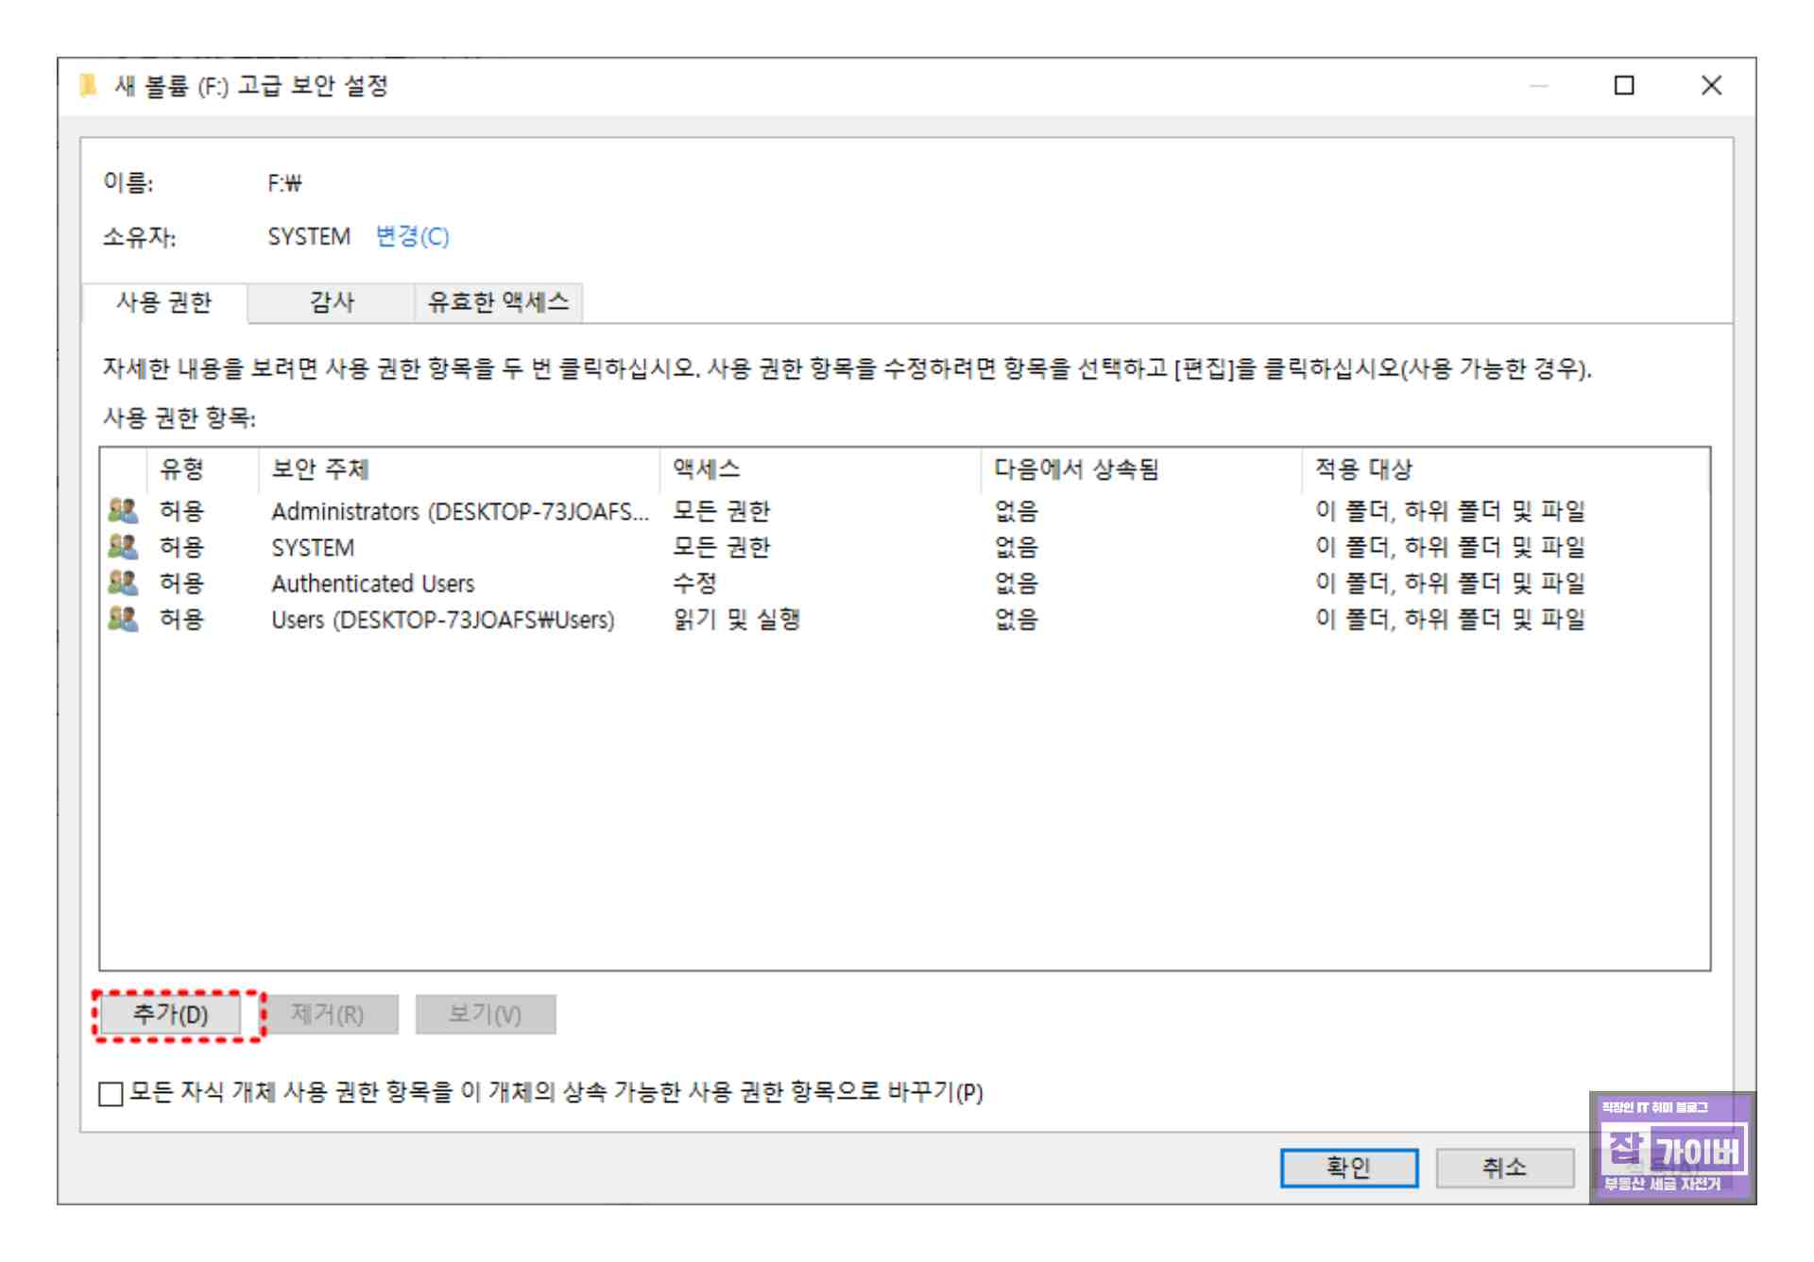Image resolution: width=1814 pixels, height=1262 pixels.
Task: Click the Administrators entry user-group icon
Action: click(123, 511)
